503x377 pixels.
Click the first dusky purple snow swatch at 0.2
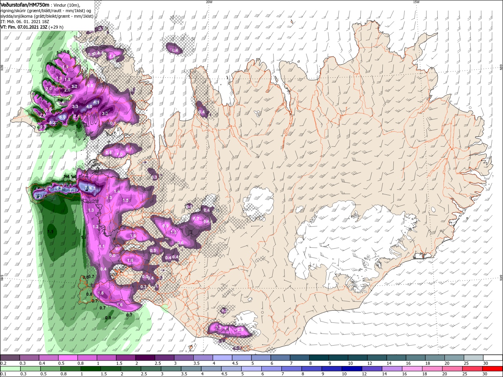coord(9,358)
